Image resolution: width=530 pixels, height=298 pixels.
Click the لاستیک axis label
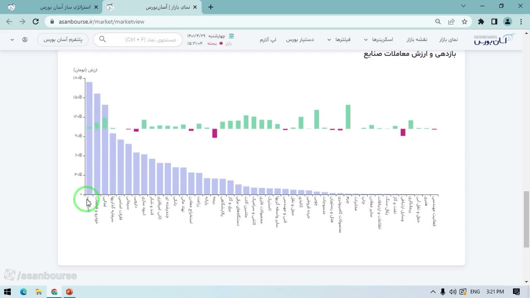point(270,204)
